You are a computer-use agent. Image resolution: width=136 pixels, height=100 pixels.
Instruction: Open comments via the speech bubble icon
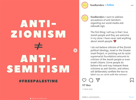(91, 80)
